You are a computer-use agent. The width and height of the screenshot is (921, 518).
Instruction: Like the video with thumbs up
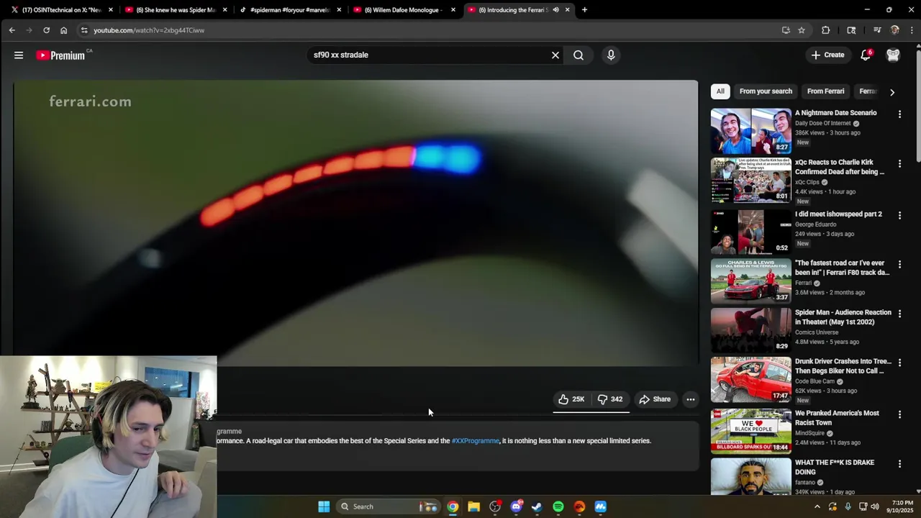click(x=572, y=399)
